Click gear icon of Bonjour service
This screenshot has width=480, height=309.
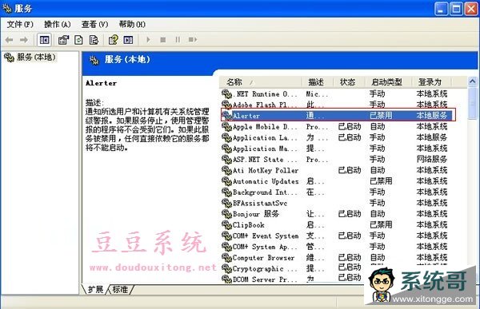[226, 214]
